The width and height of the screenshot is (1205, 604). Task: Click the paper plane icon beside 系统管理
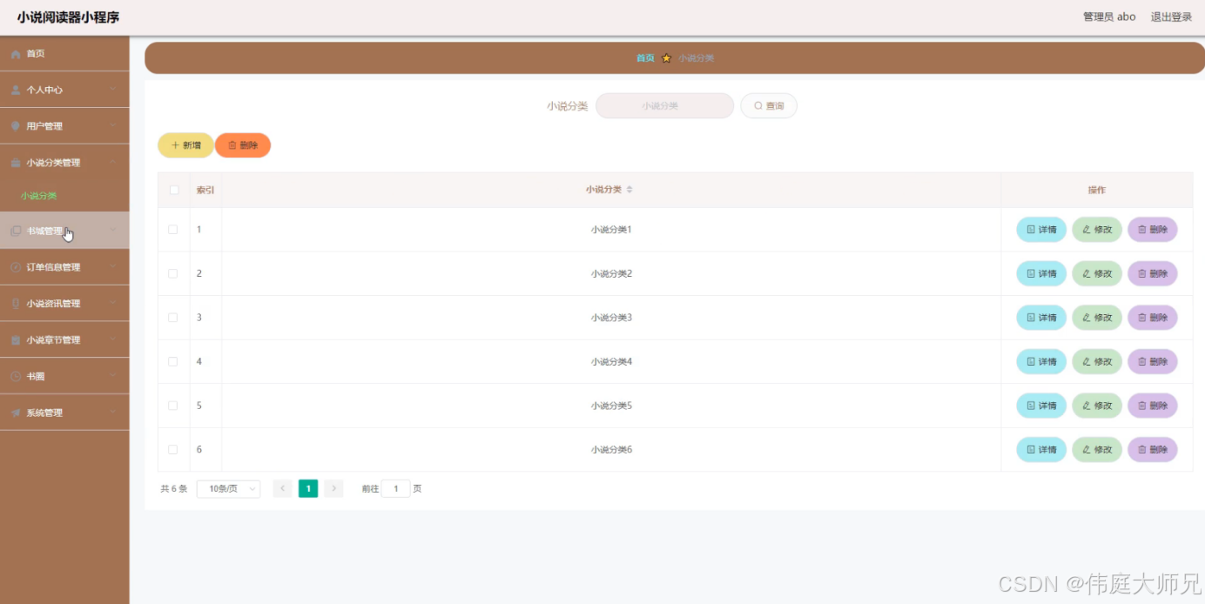pyautogui.click(x=16, y=413)
